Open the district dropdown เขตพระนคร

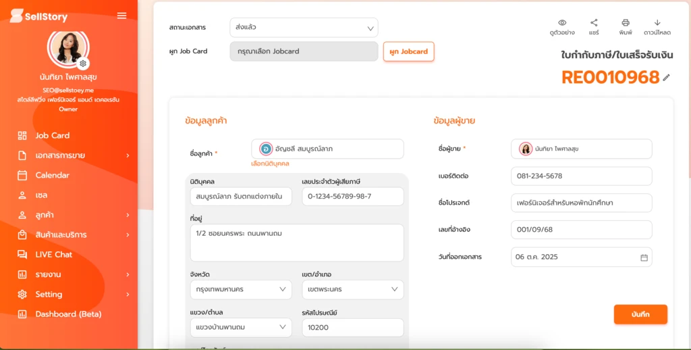coord(352,290)
